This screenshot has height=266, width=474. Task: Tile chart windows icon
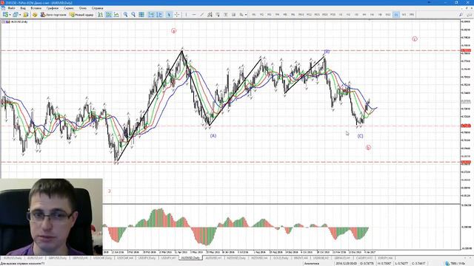click(x=141, y=15)
